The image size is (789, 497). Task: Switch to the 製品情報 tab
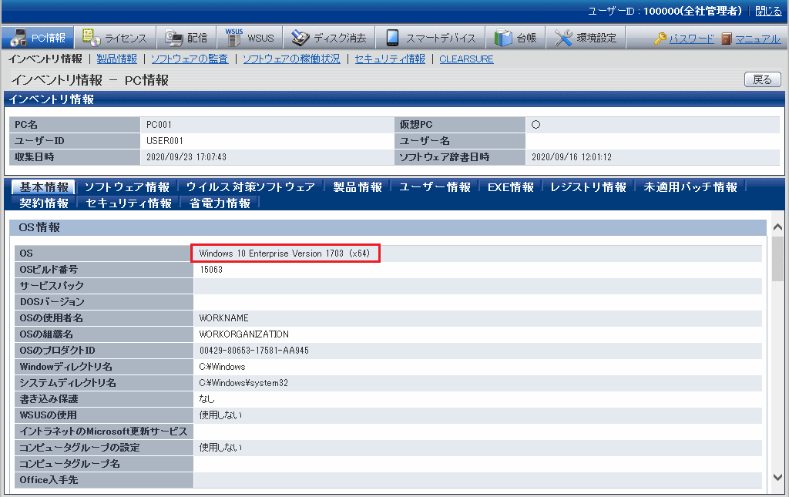pyautogui.click(x=358, y=187)
